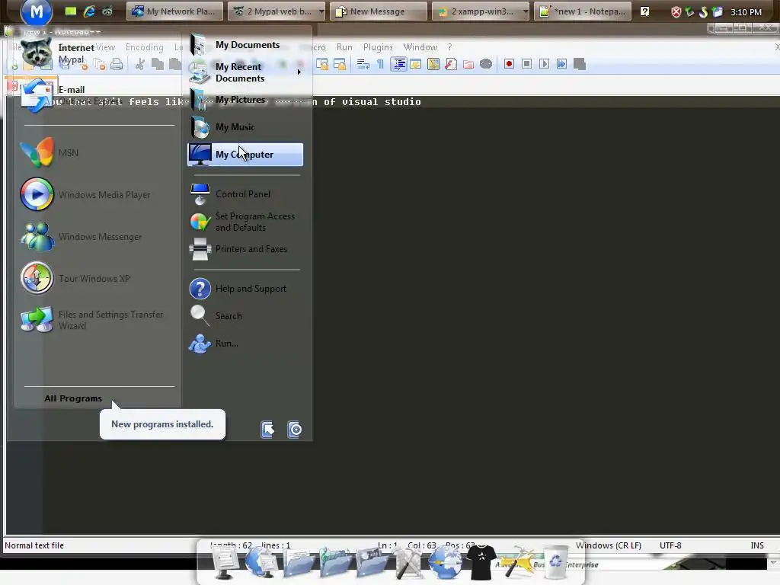This screenshot has height=585, width=780.
Task: Playback recorded macro button
Action: click(x=544, y=64)
